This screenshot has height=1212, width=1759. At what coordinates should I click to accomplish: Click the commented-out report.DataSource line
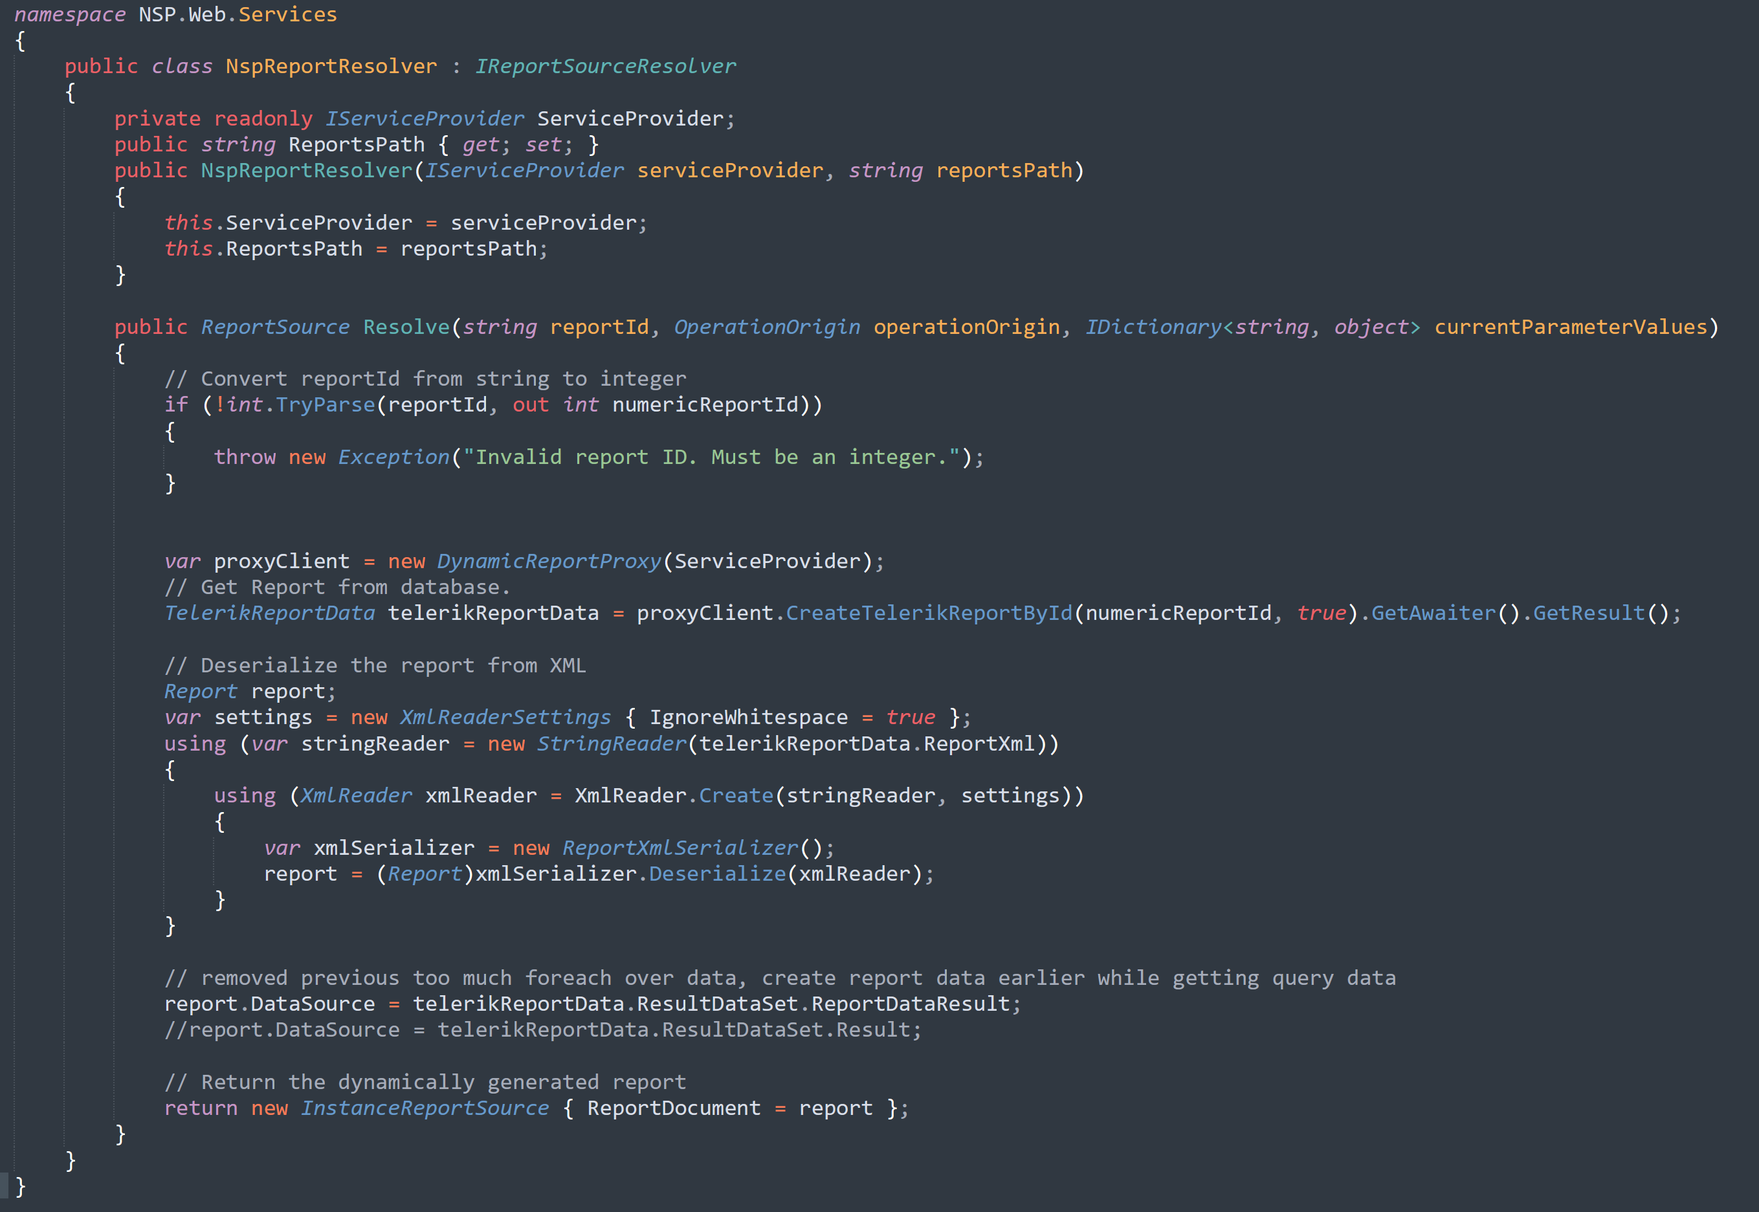pyautogui.click(x=542, y=1030)
